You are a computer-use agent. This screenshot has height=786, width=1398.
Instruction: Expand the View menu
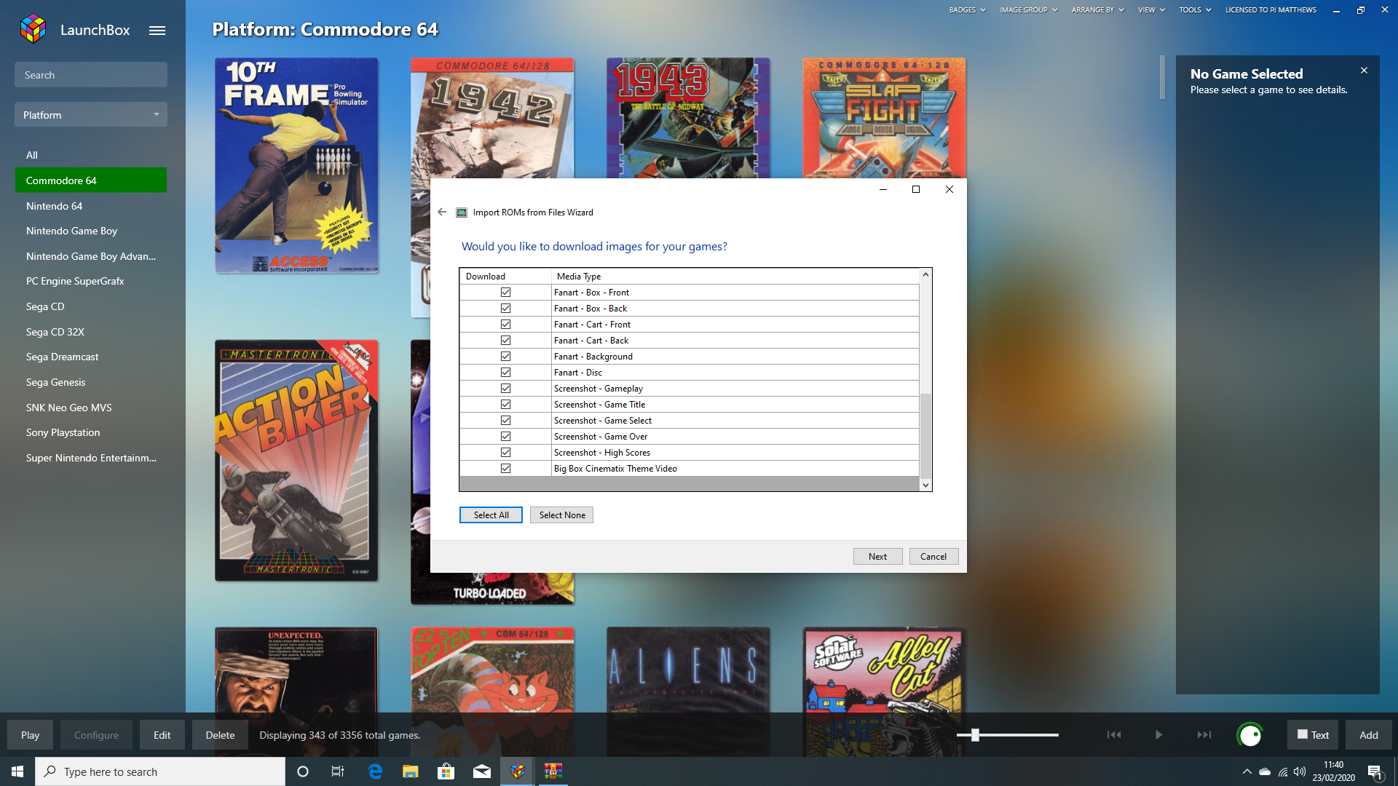pyautogui.click(x=1151, y=10)
